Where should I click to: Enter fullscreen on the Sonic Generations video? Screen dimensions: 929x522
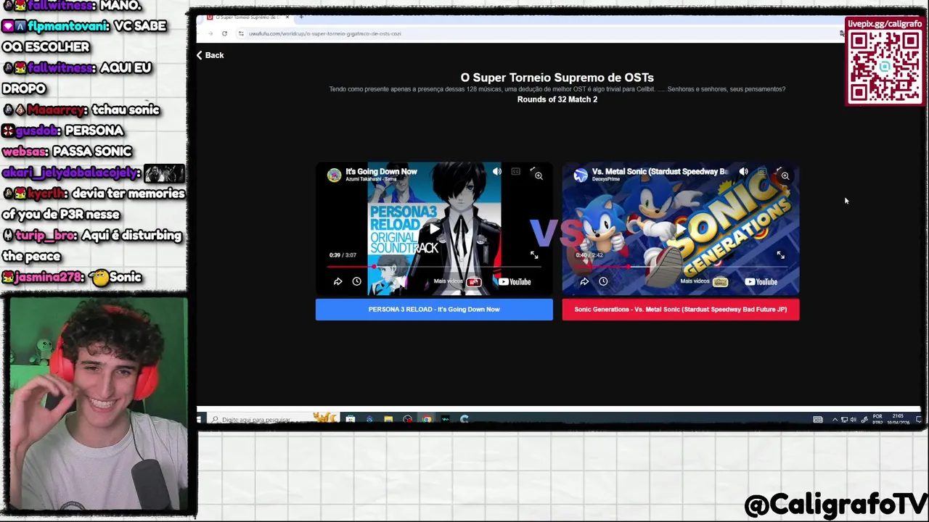[x=780, y=255]
